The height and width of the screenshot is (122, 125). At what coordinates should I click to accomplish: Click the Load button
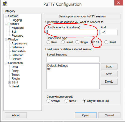pos(109,66)
